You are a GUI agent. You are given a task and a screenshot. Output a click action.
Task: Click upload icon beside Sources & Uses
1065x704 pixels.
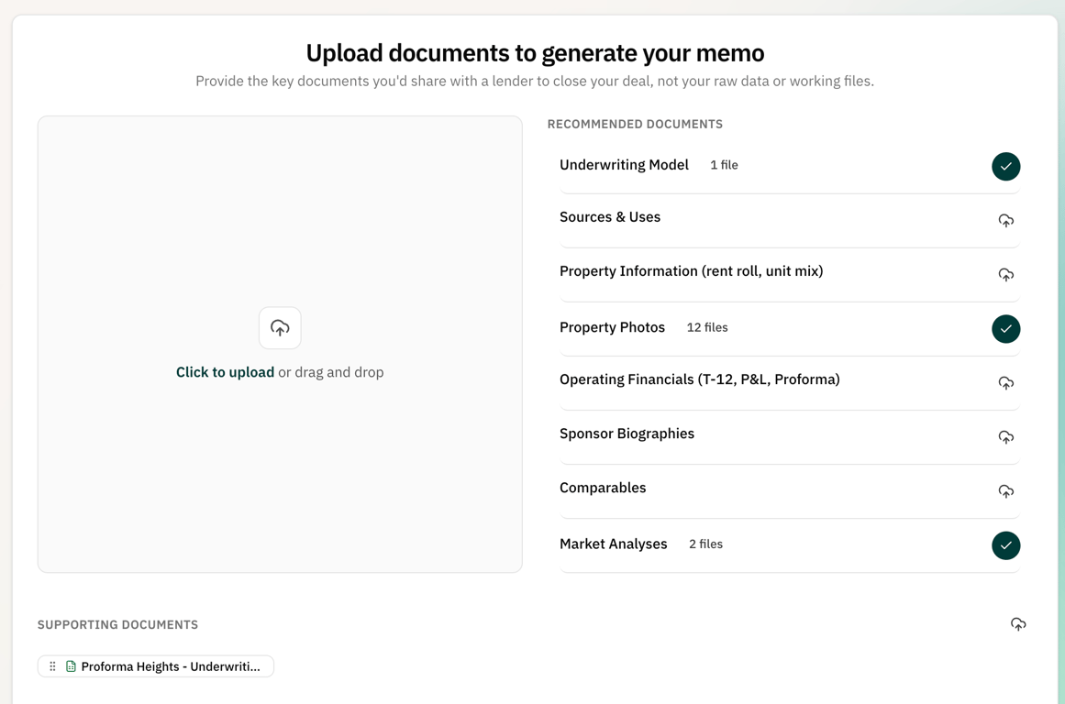1005,221
